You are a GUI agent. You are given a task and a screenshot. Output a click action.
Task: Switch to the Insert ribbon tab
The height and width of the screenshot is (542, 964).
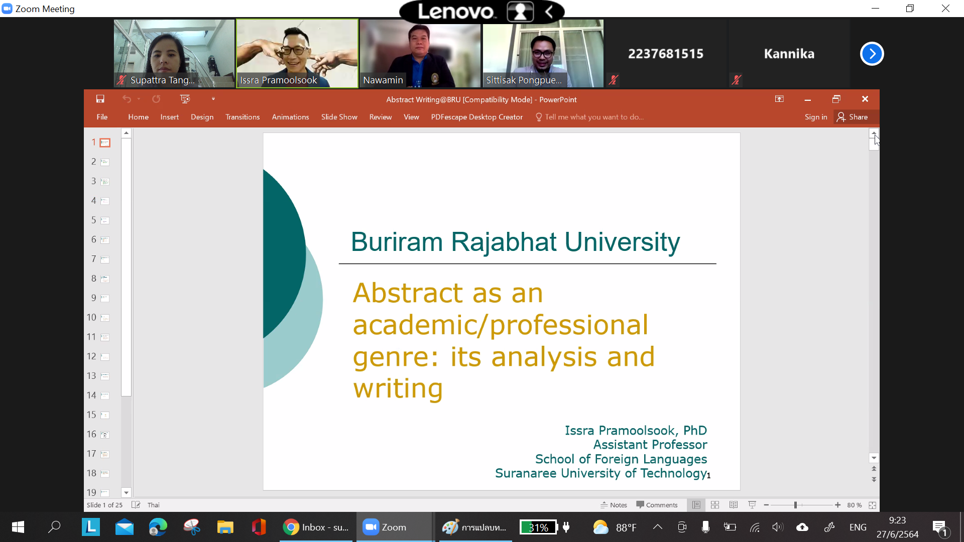[x=170, y=117]
